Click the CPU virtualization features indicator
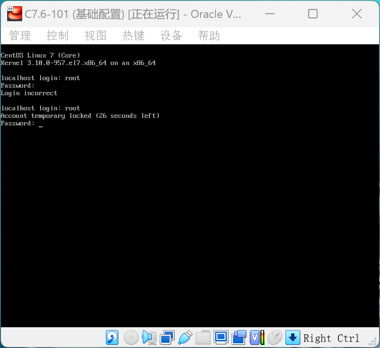Viewport: 380px width, 348px height. (257, 337)
